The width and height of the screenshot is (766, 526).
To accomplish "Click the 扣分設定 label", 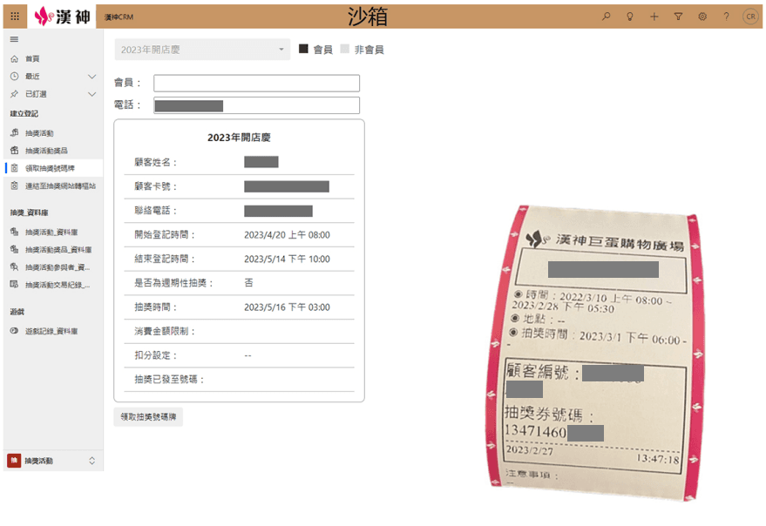I will coord(156,355).
